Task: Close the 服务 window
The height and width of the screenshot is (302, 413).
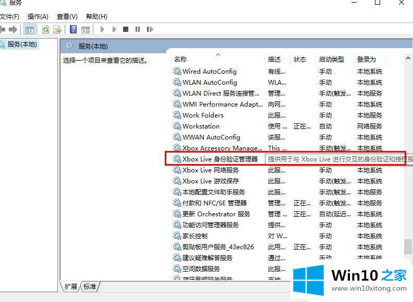Action: point(402,3)
